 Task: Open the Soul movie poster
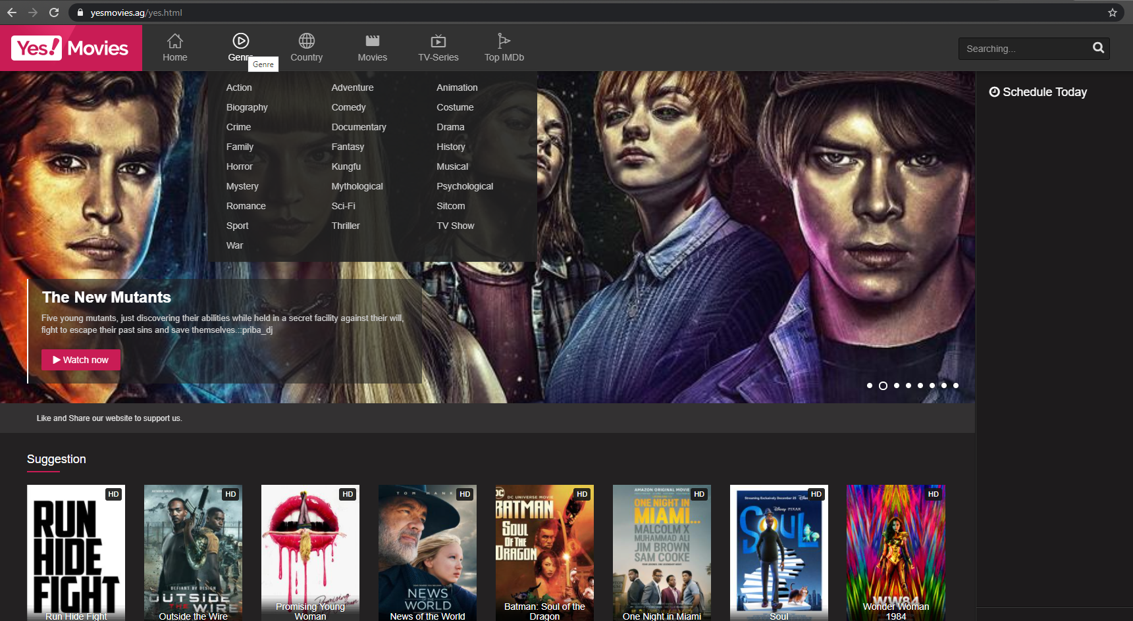point(779,553)
